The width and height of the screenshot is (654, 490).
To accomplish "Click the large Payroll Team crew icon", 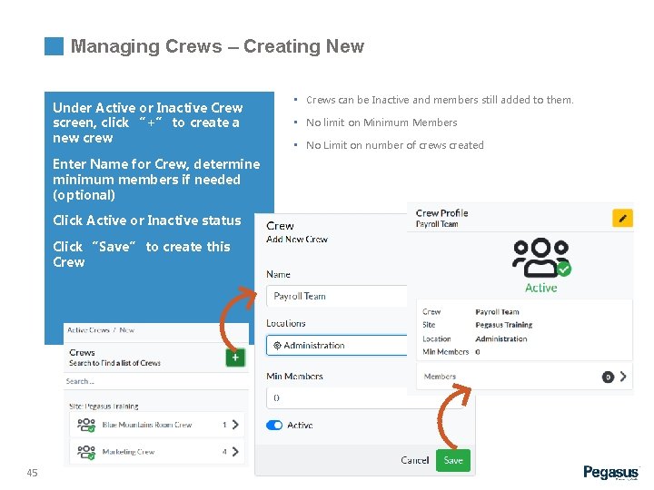I will (540, 258).
